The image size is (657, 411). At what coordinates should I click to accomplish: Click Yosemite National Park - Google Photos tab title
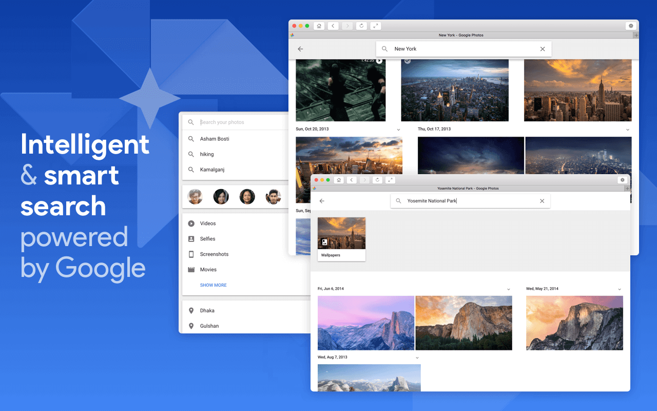tap(468, 189)
